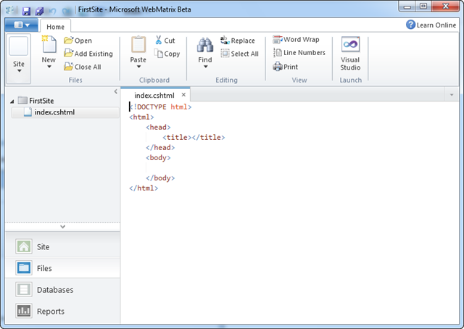The image size is (464, 329).
Task: Click the Replace icon
Action: (225, 41)
